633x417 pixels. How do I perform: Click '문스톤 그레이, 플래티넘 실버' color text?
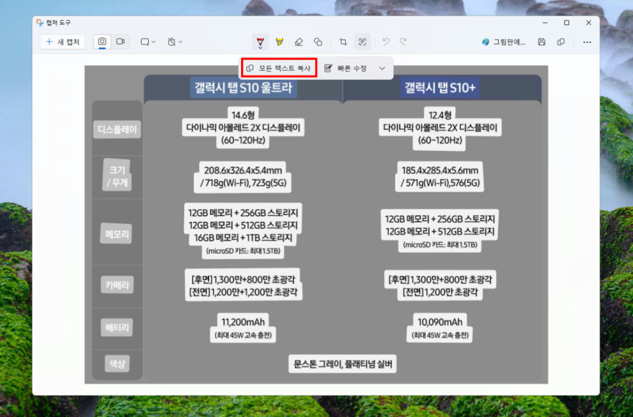point(343,364)
